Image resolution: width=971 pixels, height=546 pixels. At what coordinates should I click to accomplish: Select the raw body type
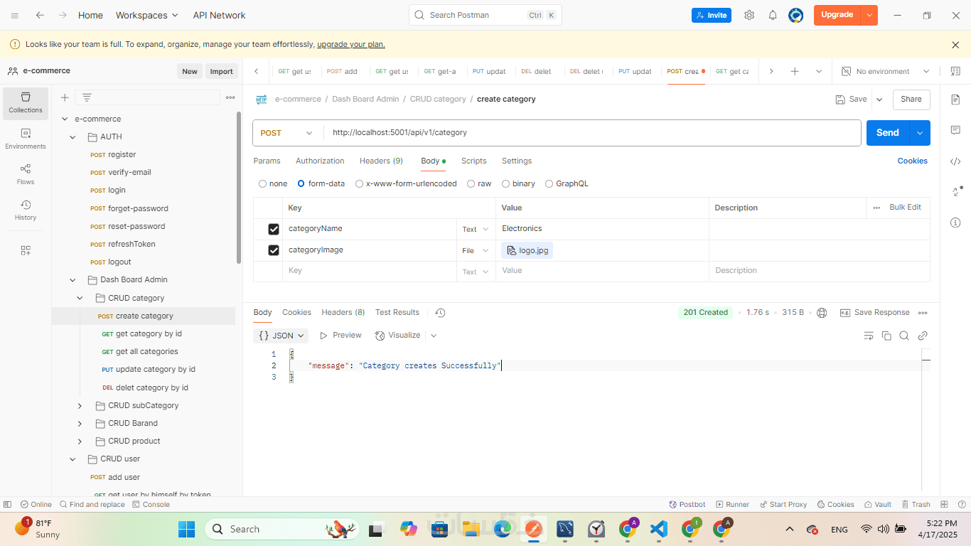[x=479, y=183]
